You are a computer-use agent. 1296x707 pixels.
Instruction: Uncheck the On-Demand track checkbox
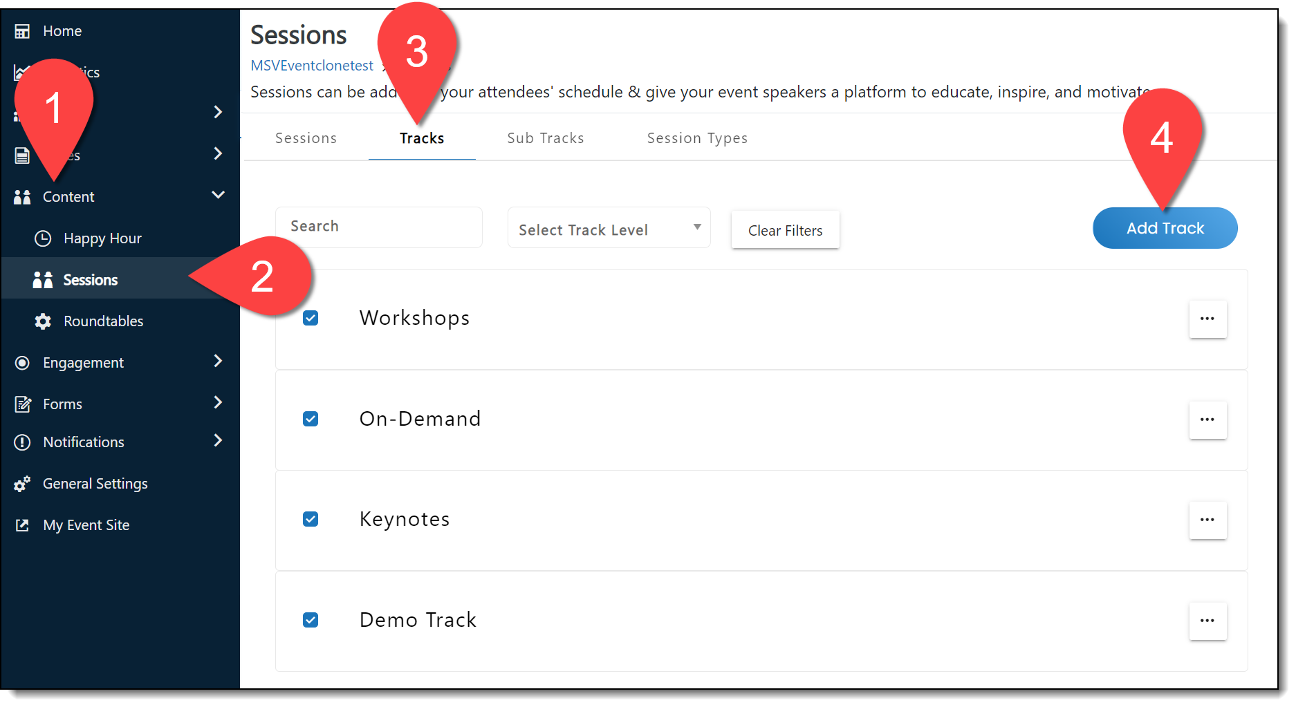[311, 419]
